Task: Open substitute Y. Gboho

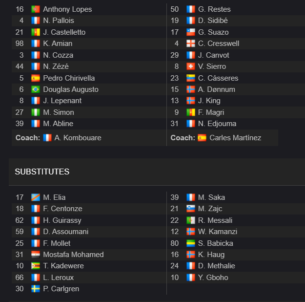Action: coord(213,278)
